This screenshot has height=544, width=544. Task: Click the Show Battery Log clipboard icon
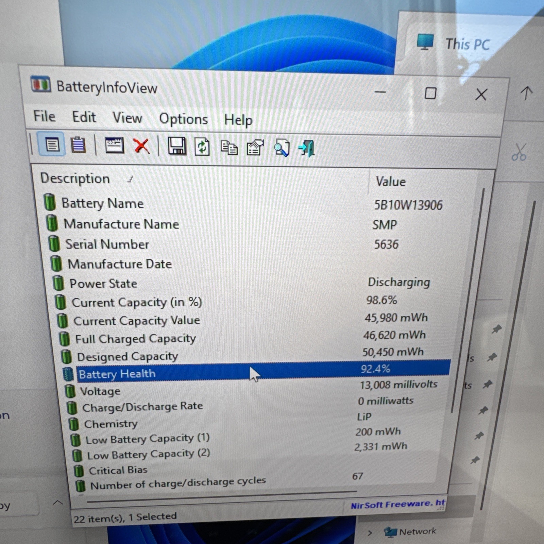point(78,145)
